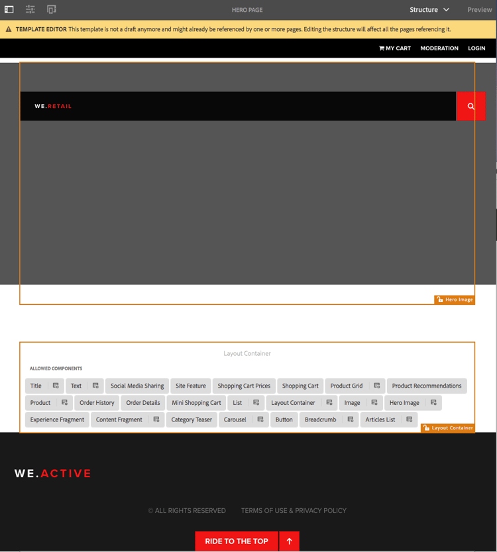Open policy icon for Title component
Image resolution: width=497 pixels, height=552 pixels.
click(56, 386)
